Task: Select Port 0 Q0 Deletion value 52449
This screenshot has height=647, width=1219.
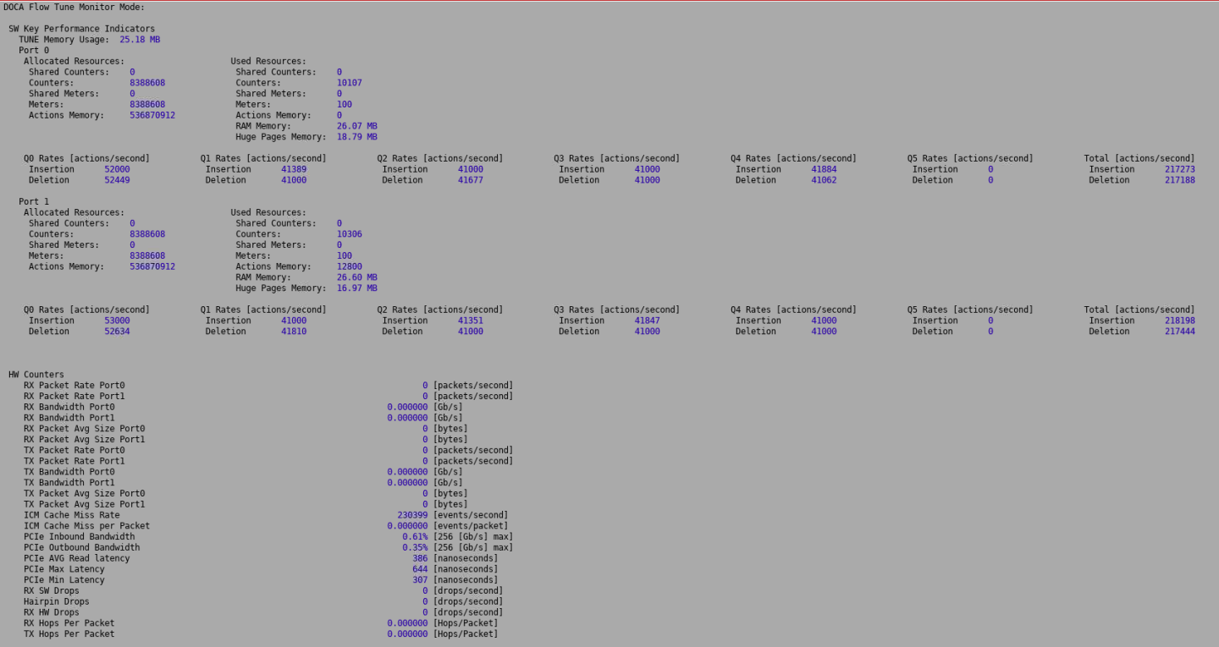Action: (x=117, y=180)
